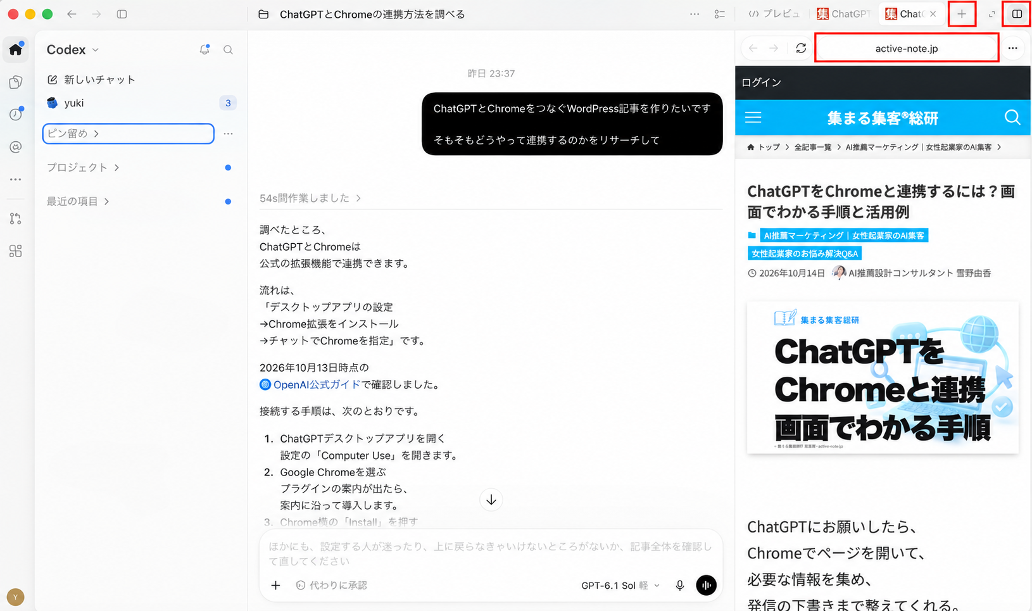Go back in the browser panel
The width and height of the screenshot is (1032, 611).
[x=753, y=48]
